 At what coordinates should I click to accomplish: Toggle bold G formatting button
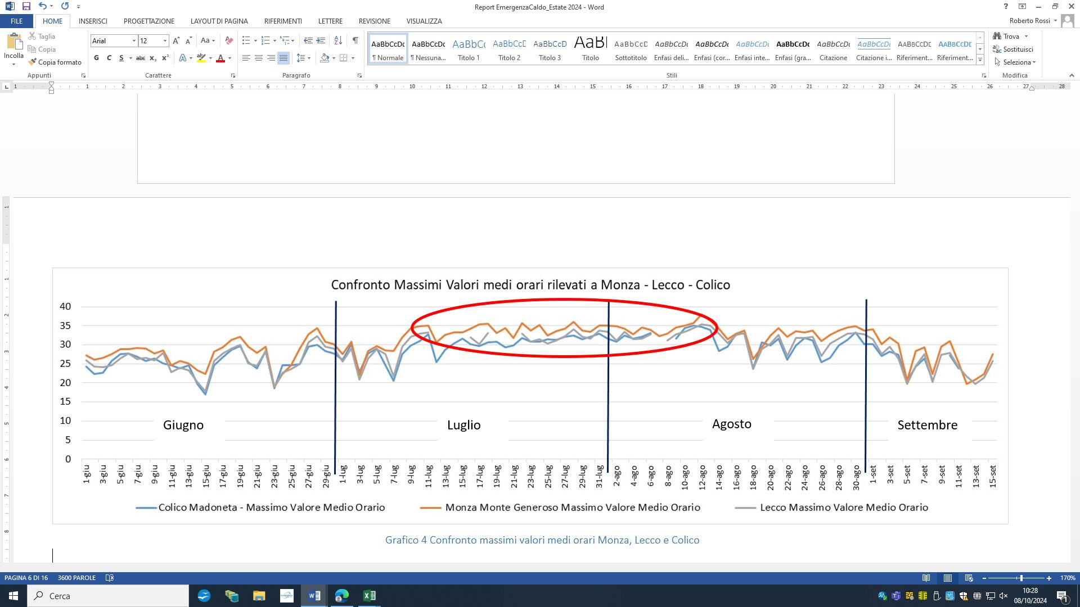[96, 58]
